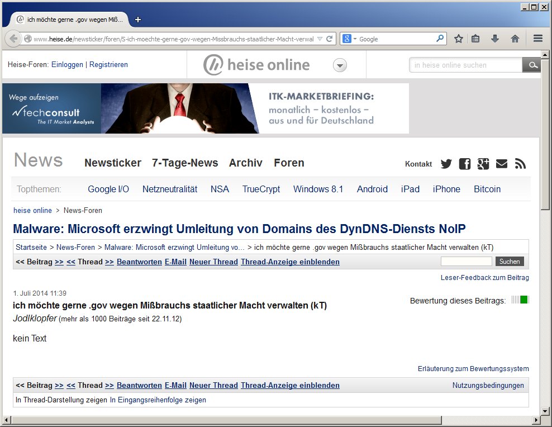Click the Einloggen link
The height and width of the screenshot is (427, 552).
(67, 64)
